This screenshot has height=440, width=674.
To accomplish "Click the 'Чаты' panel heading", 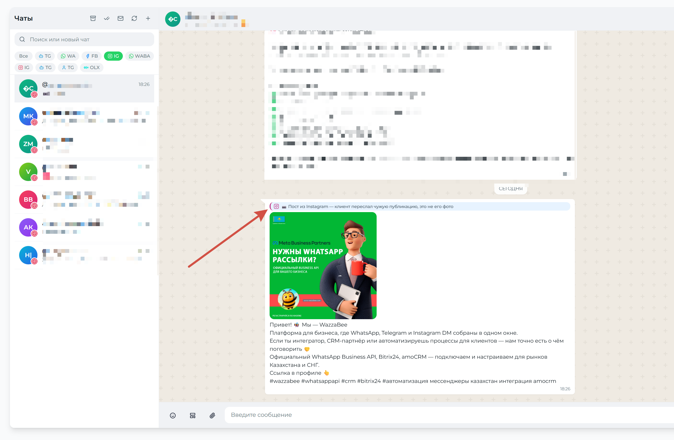I will (23, 18).
